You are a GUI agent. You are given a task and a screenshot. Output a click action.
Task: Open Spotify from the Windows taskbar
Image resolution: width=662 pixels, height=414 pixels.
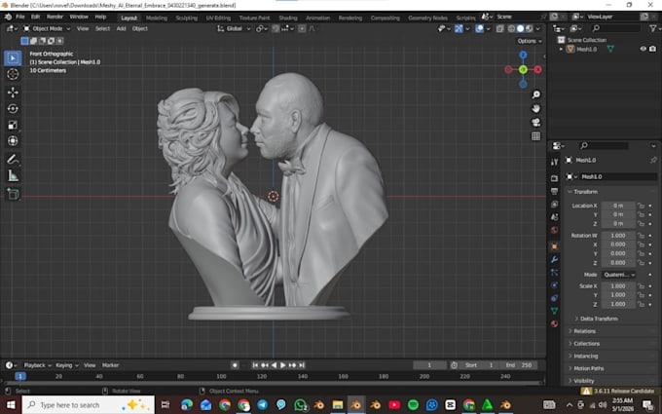pos(413,405)
